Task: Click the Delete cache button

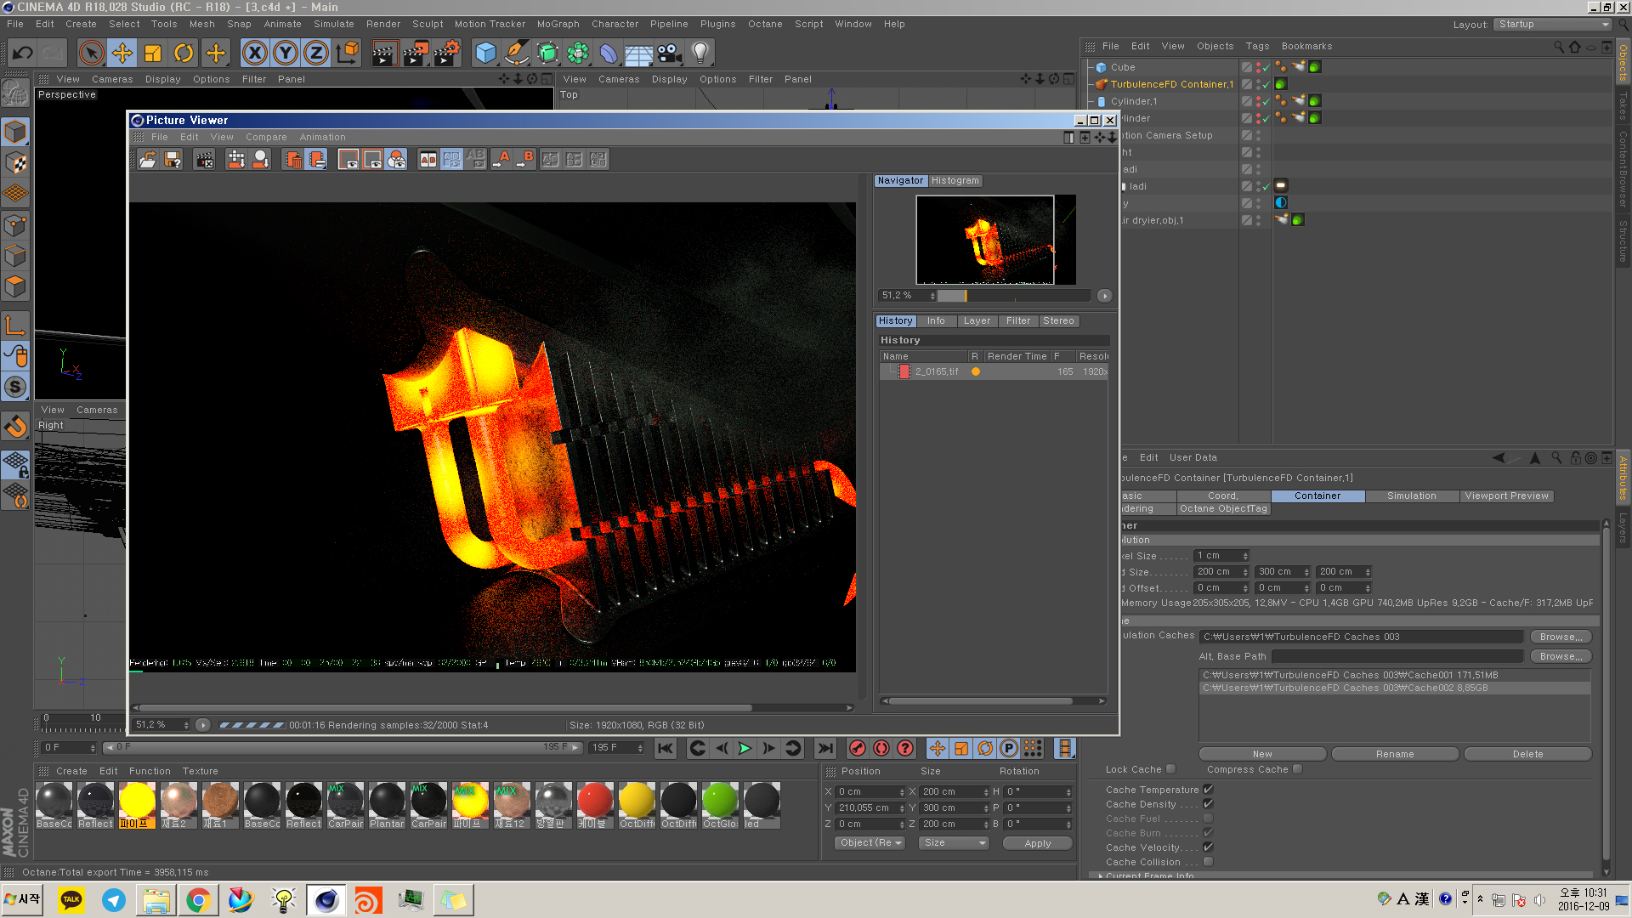Action: tap(1527, 754)
